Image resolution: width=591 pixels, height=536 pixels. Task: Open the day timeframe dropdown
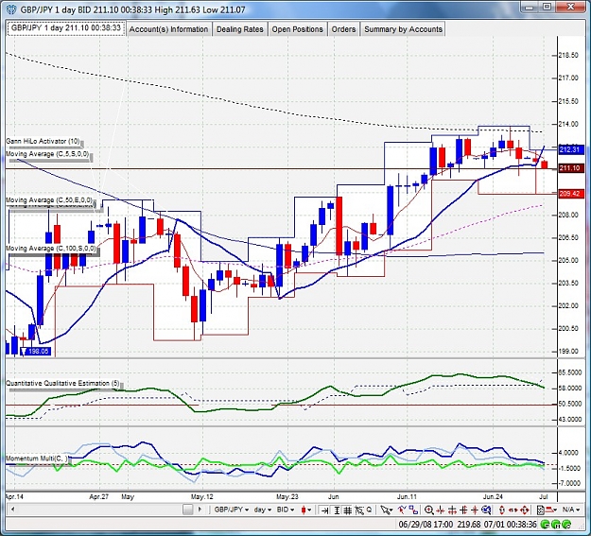[x=262, y=510]
